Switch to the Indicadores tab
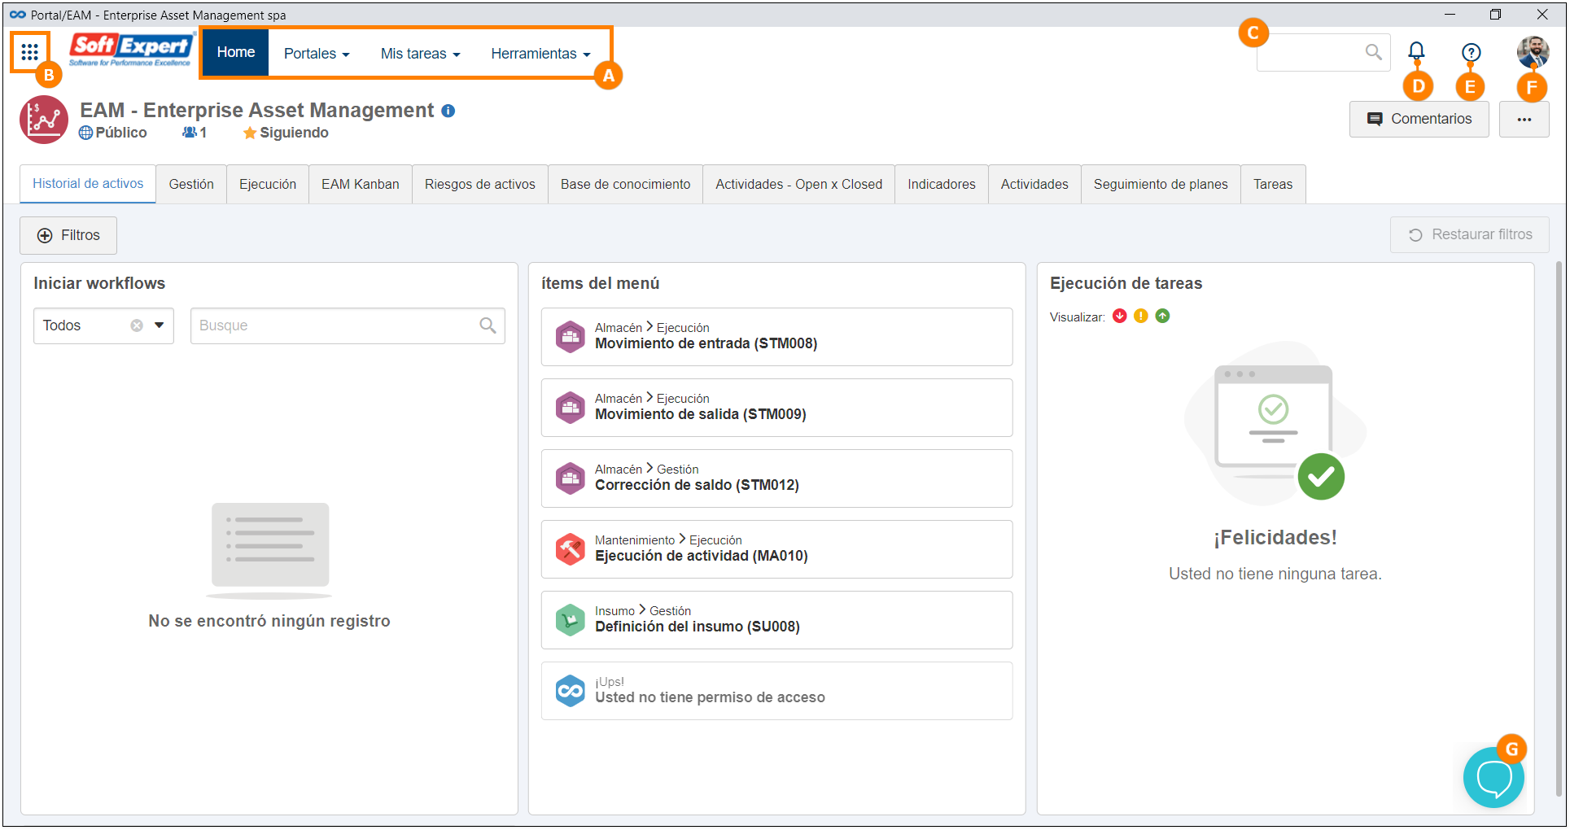Screen dimensions: 1570x830 [942, 185]
